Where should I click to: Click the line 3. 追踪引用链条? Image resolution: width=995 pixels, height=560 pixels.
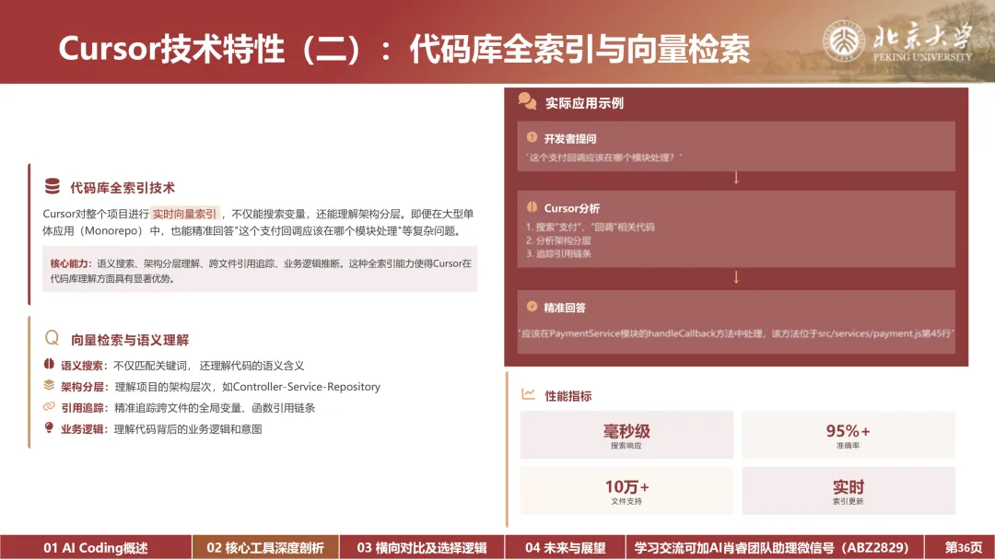558,253
